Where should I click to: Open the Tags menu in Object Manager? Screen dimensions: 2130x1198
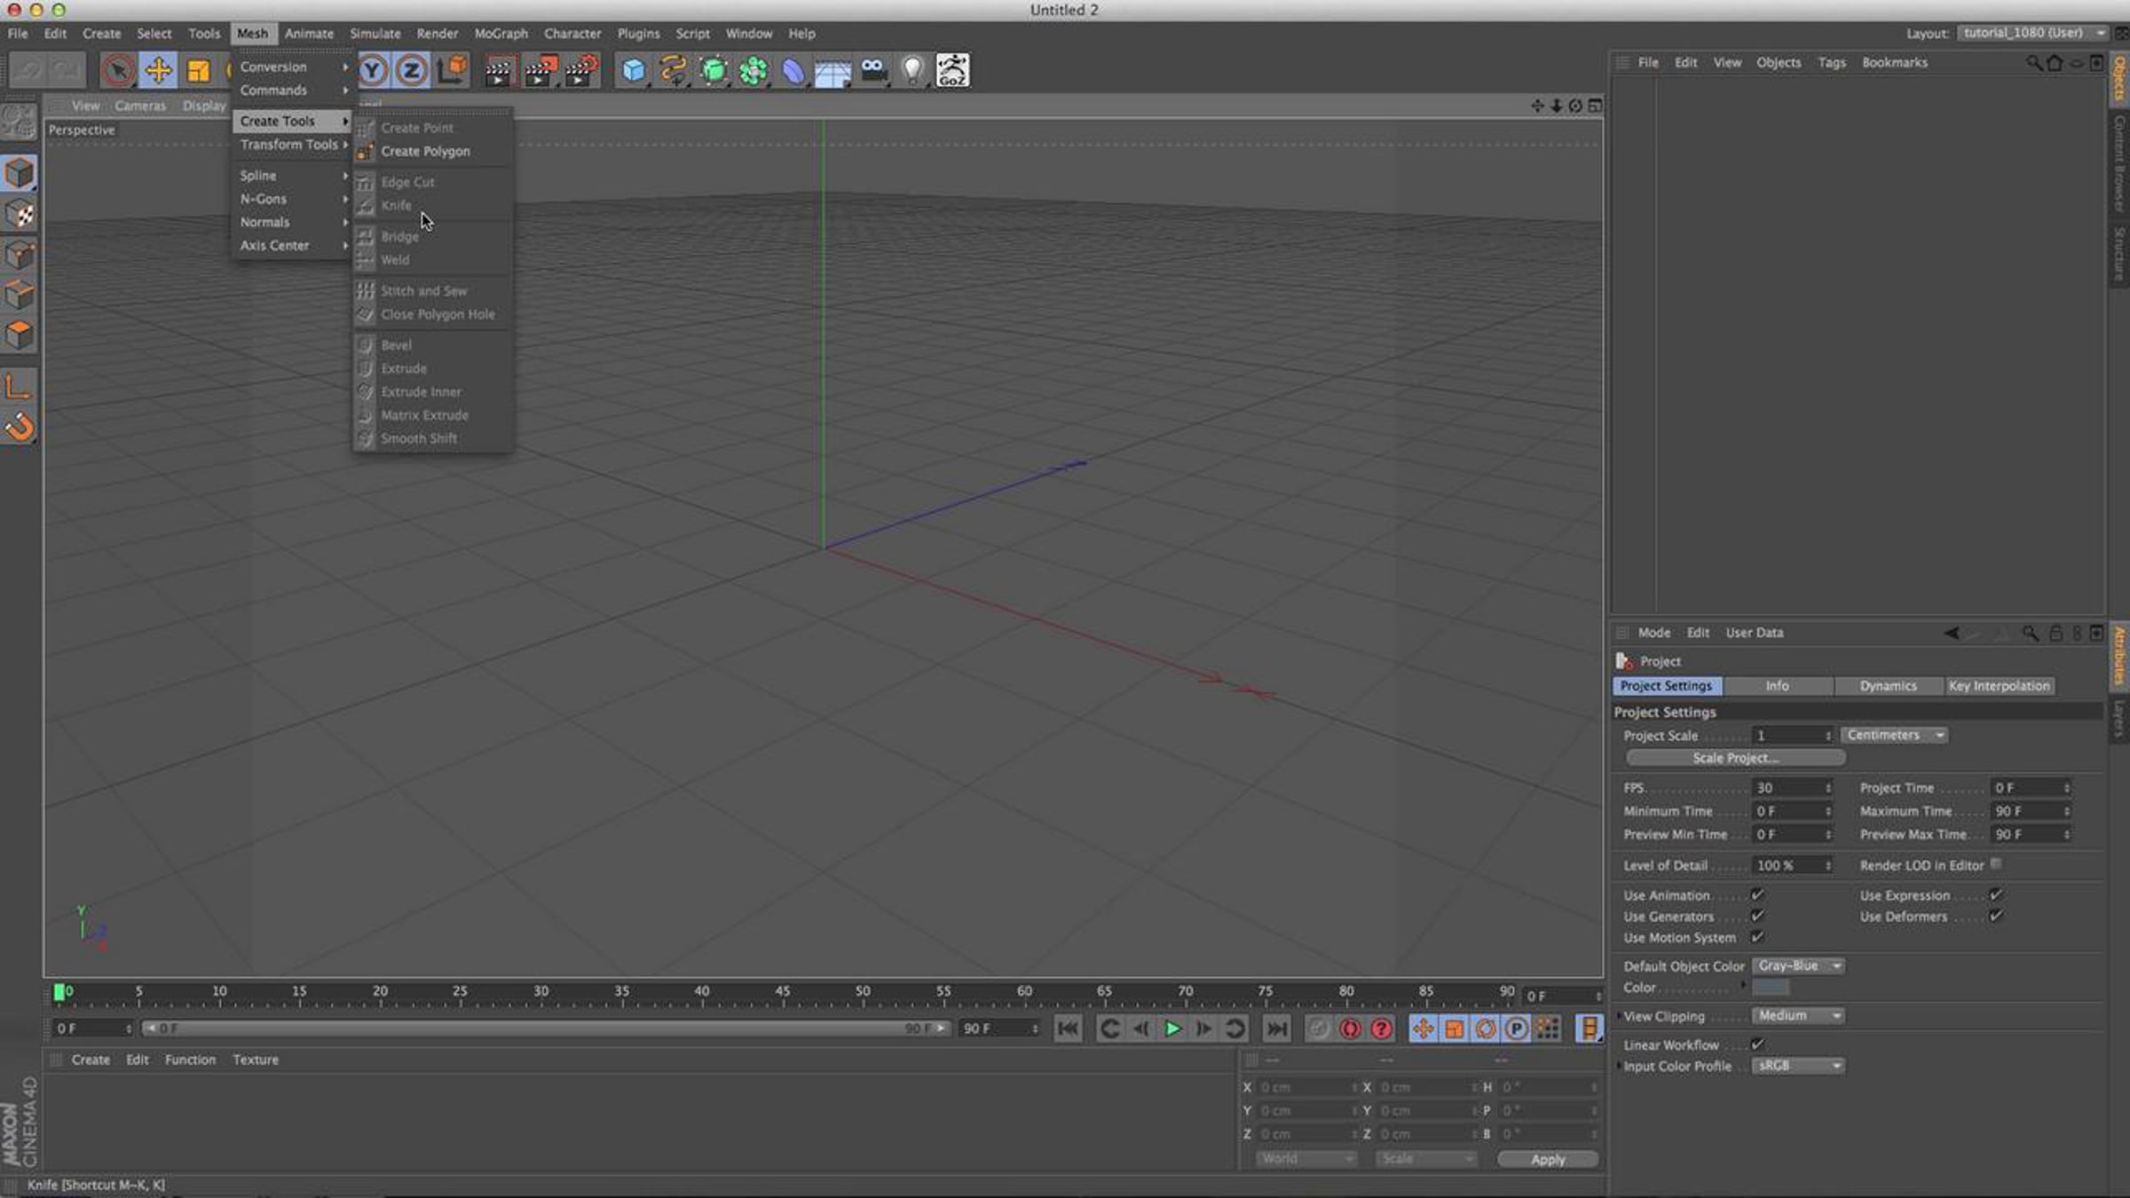tap(1832, 62)
